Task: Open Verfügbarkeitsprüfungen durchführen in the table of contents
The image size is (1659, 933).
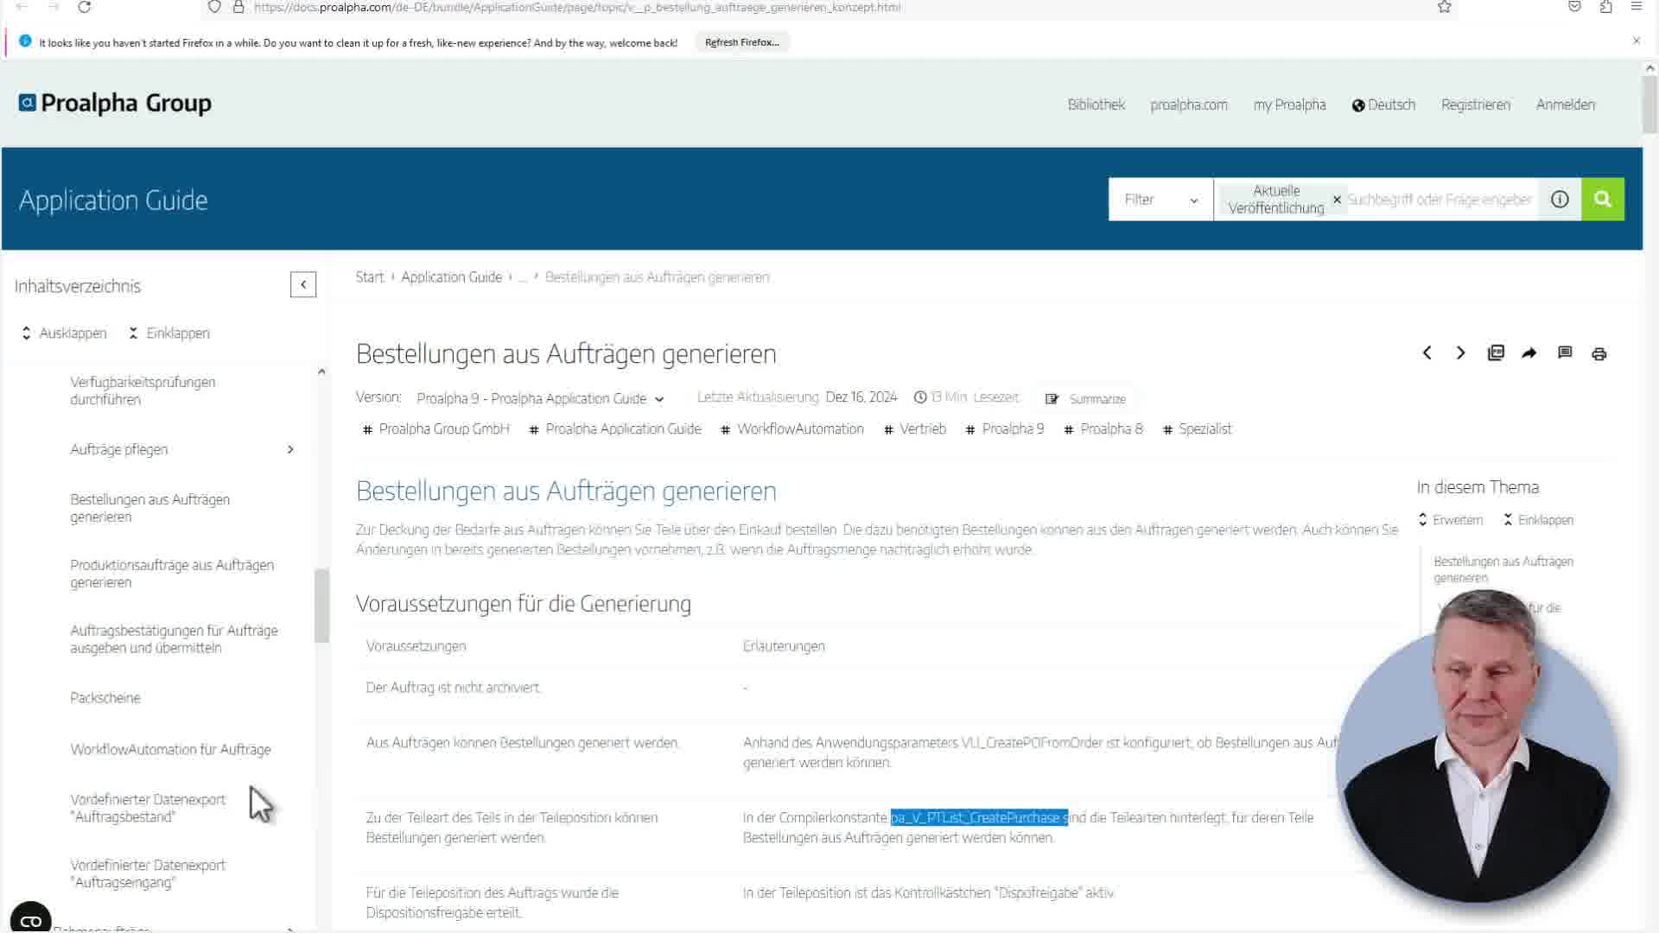Action: tap(143, 390)
